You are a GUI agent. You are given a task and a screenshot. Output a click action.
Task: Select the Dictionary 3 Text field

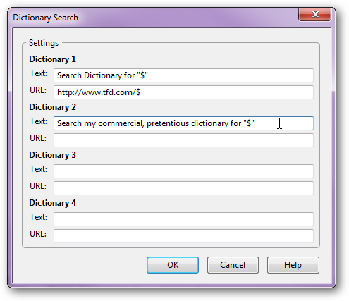pyautogui.click(x=183, y=171)
